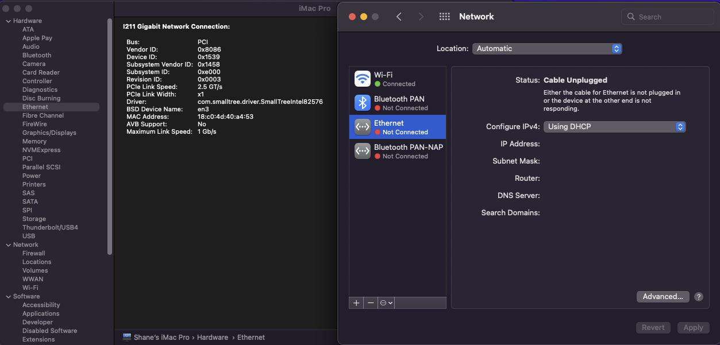Select Firewall under the Network section
This screenshot has height=345, width=720.
[33, 253]
